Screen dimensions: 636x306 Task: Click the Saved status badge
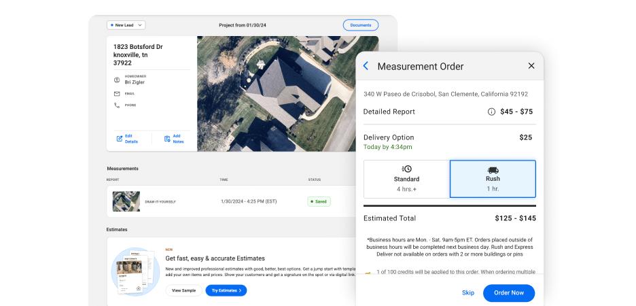(x=319, y=201)
